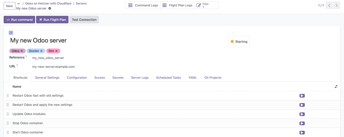Open Flight Plan Logs
Screen dimensions: 344x137
tap(178, 5)
